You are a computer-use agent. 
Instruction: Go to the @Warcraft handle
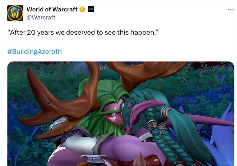tap(41, 17)
